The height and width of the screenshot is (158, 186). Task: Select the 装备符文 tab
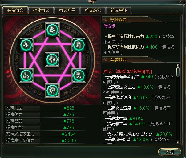pos(15,10)
